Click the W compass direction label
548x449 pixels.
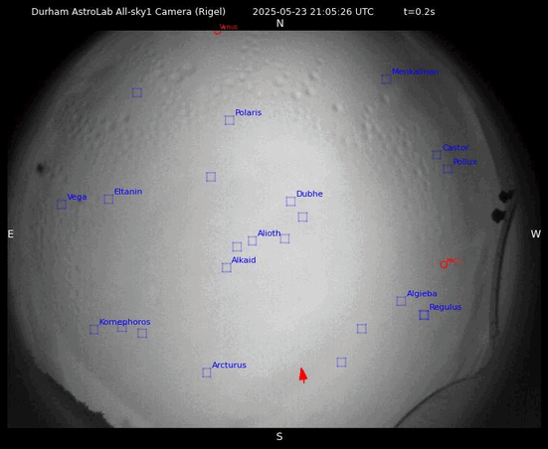[x=536, y=233]
